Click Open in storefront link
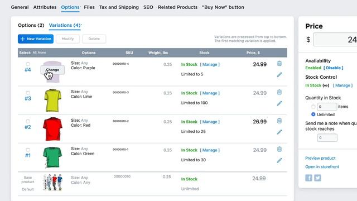The width and height of the screenshot is (357, 201). click(322, 166)
